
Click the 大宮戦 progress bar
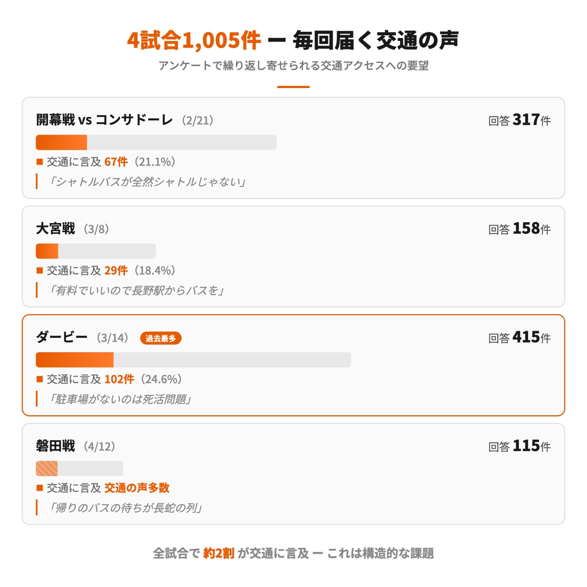[x=96, y=251]
